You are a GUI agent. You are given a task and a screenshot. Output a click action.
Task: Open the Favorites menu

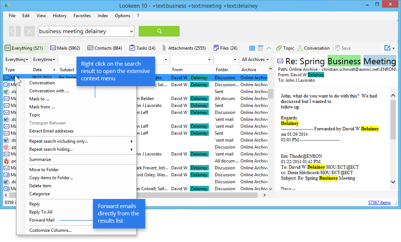click(x=82, y=16)
